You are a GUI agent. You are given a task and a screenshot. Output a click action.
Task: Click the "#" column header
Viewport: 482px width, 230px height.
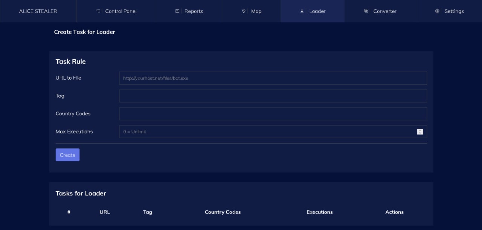click(x=69, y=212)
